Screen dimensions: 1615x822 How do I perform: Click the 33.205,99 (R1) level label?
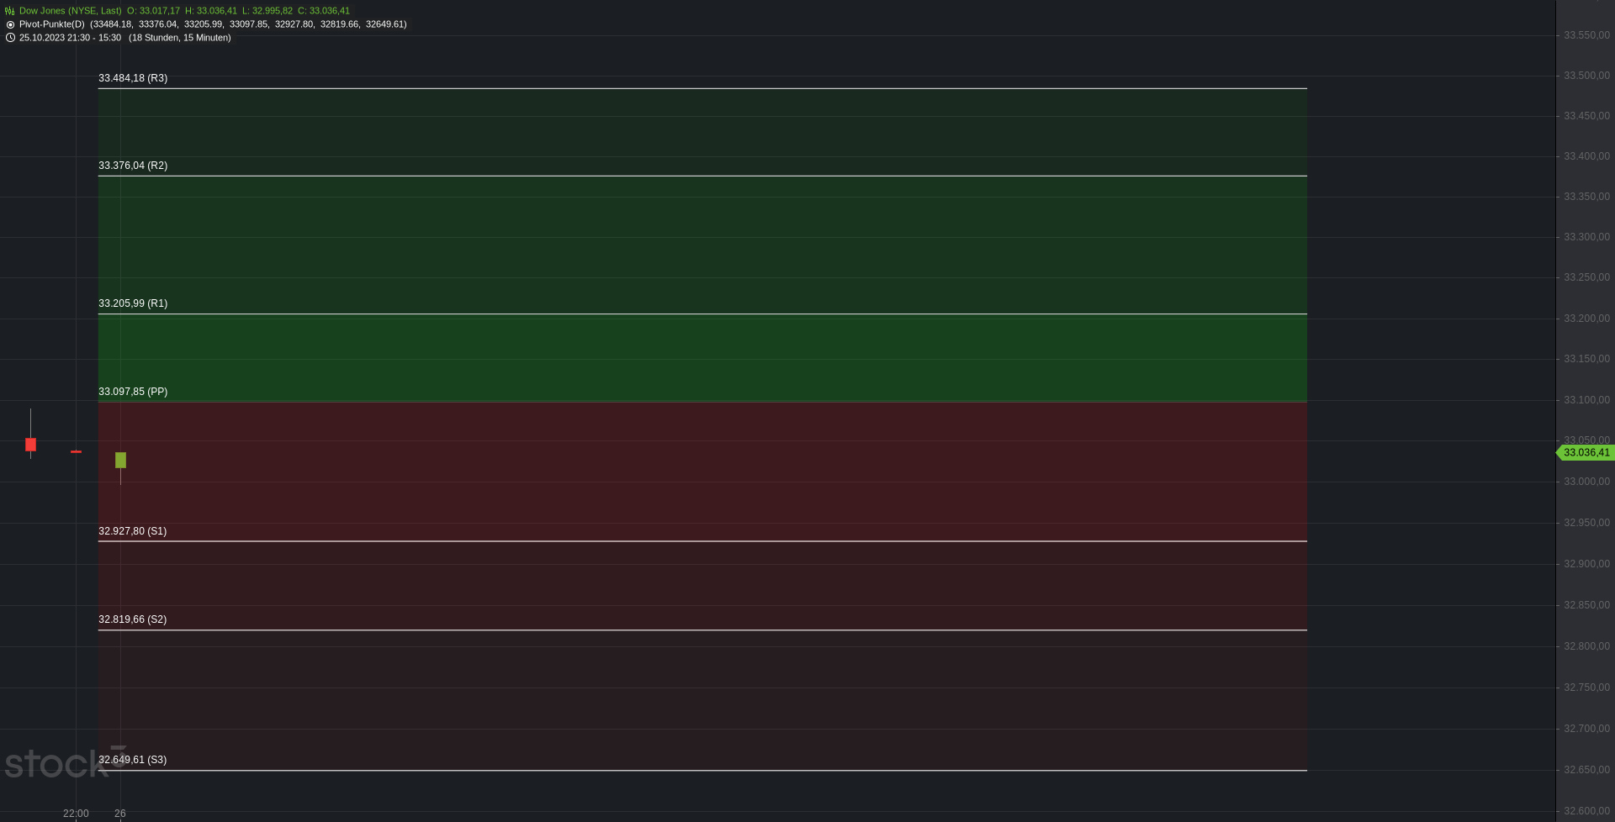coord(133,303)
